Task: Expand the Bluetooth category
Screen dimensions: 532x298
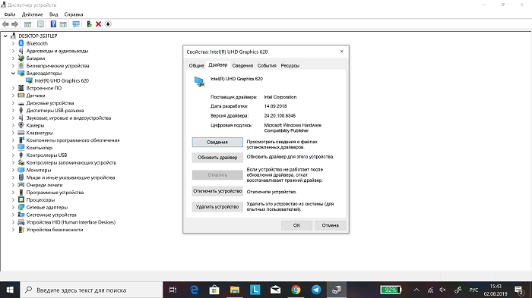Action: click(13, 43)
